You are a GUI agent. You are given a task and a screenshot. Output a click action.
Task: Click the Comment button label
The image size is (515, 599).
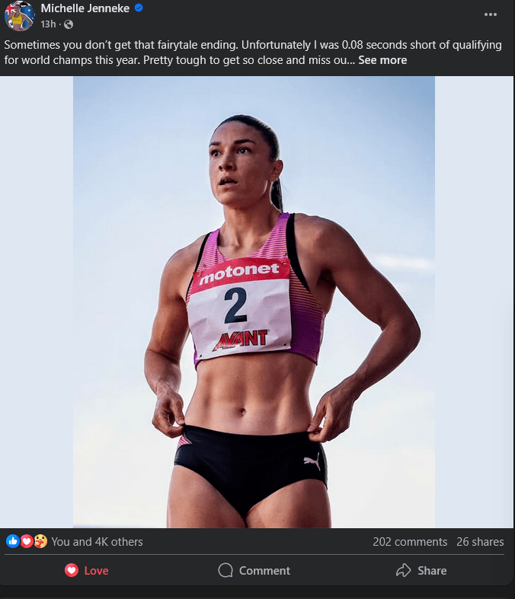pos(264,571)
